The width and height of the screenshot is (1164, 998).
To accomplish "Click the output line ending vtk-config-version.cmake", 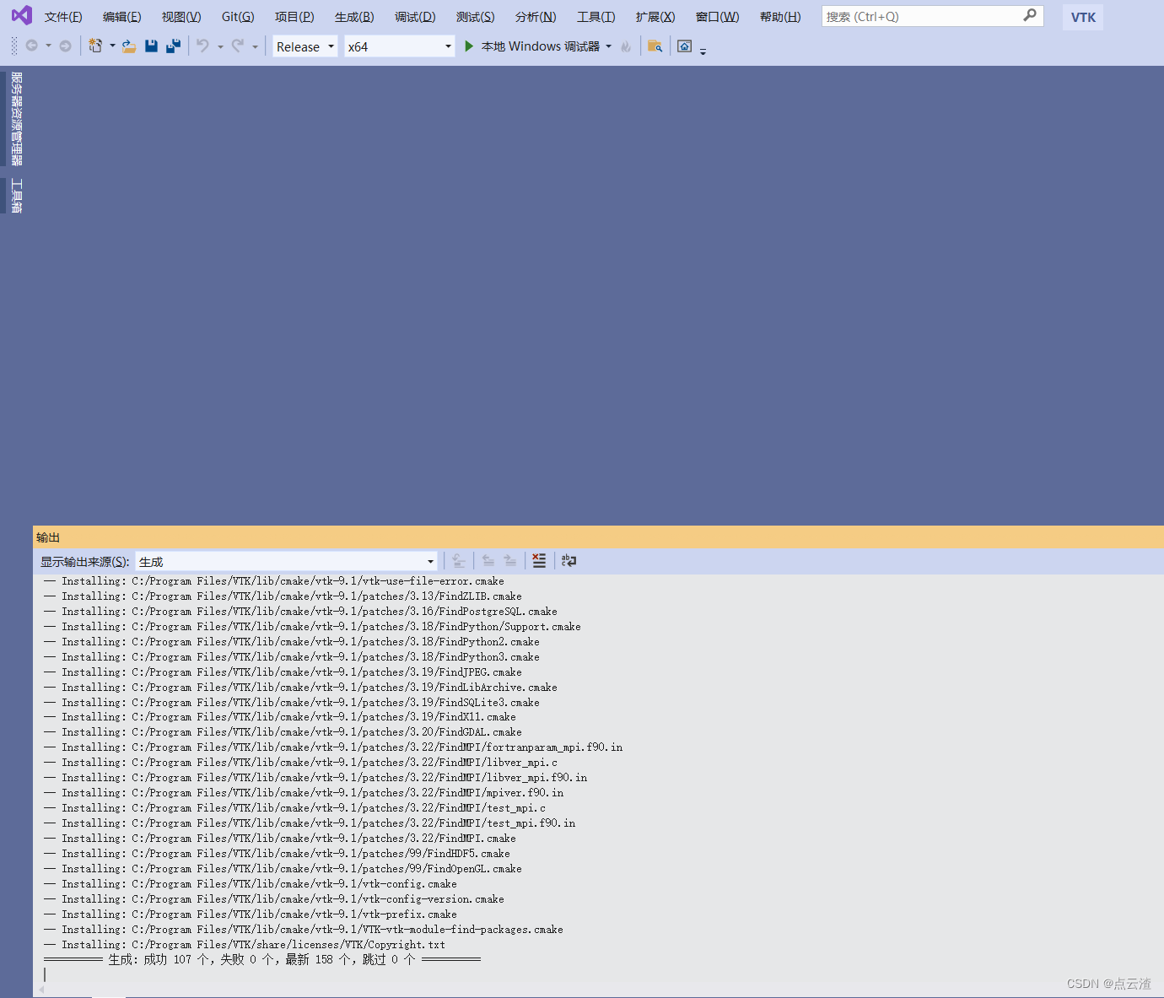I will coord(274,899).
